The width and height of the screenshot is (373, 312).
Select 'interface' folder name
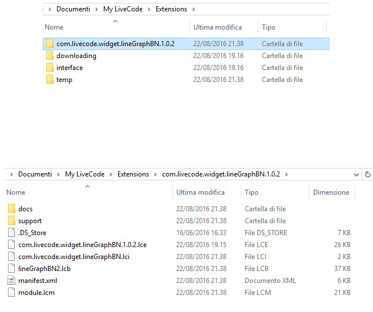(70, 68)
